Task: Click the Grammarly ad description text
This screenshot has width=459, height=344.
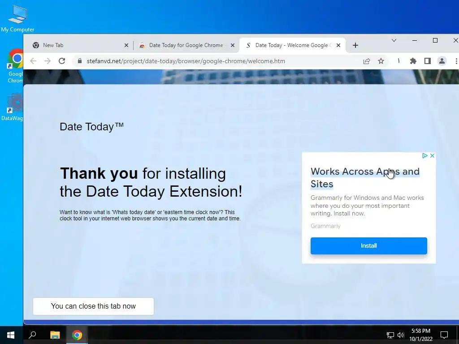Action: click(x=367, y=206)
